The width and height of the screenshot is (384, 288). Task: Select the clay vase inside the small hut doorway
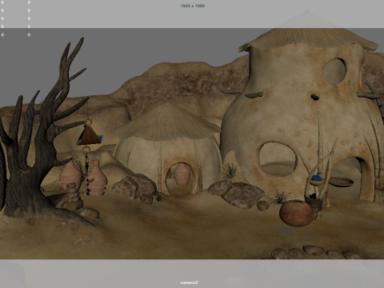tap(182, 174)
